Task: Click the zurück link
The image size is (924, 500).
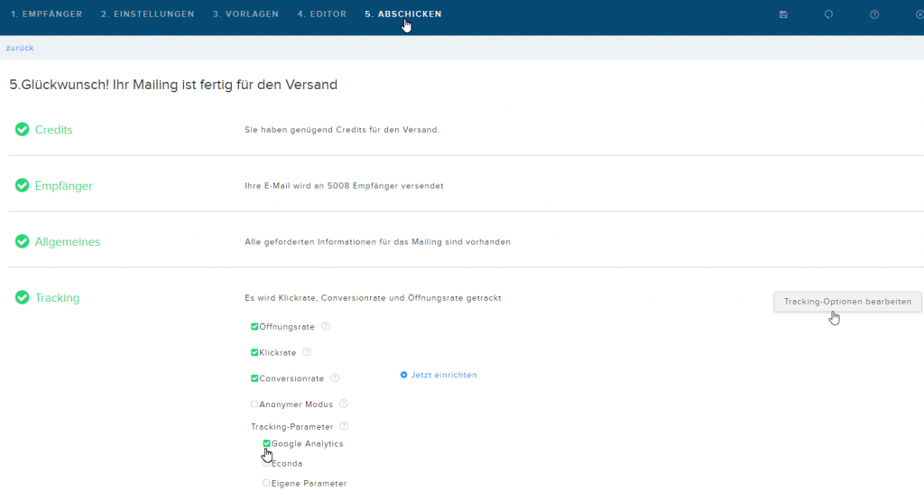Action: tap(20, 49)
